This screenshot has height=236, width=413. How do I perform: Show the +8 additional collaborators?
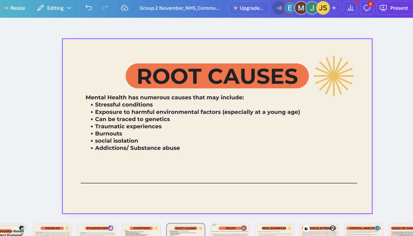pos(279,8)
